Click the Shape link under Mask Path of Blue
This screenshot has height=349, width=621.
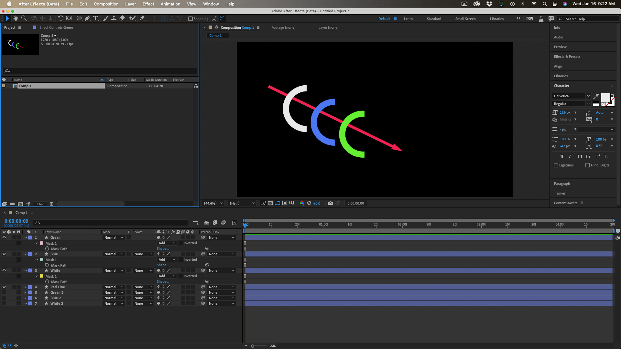(x=162, y=265)
